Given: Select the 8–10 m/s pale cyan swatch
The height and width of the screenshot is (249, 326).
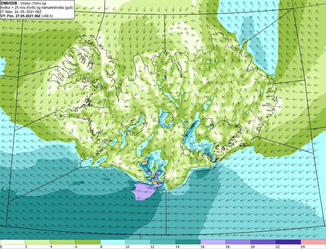Looking at the screenshot, I should (113, 242).
